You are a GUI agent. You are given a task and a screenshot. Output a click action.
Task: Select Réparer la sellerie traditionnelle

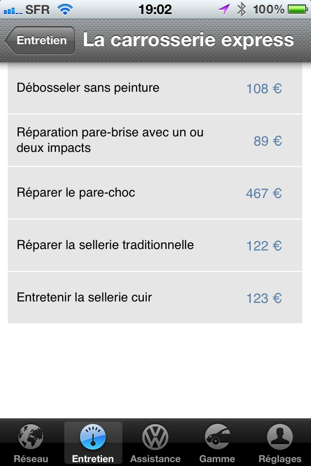tap(155, 245)
